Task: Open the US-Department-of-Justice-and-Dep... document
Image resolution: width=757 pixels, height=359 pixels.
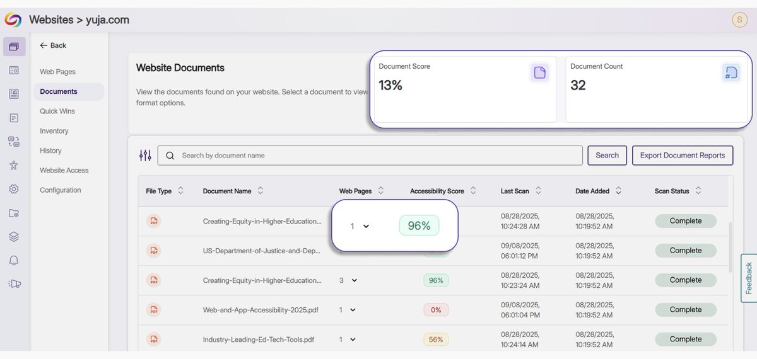Action: [x=262, y=251]
